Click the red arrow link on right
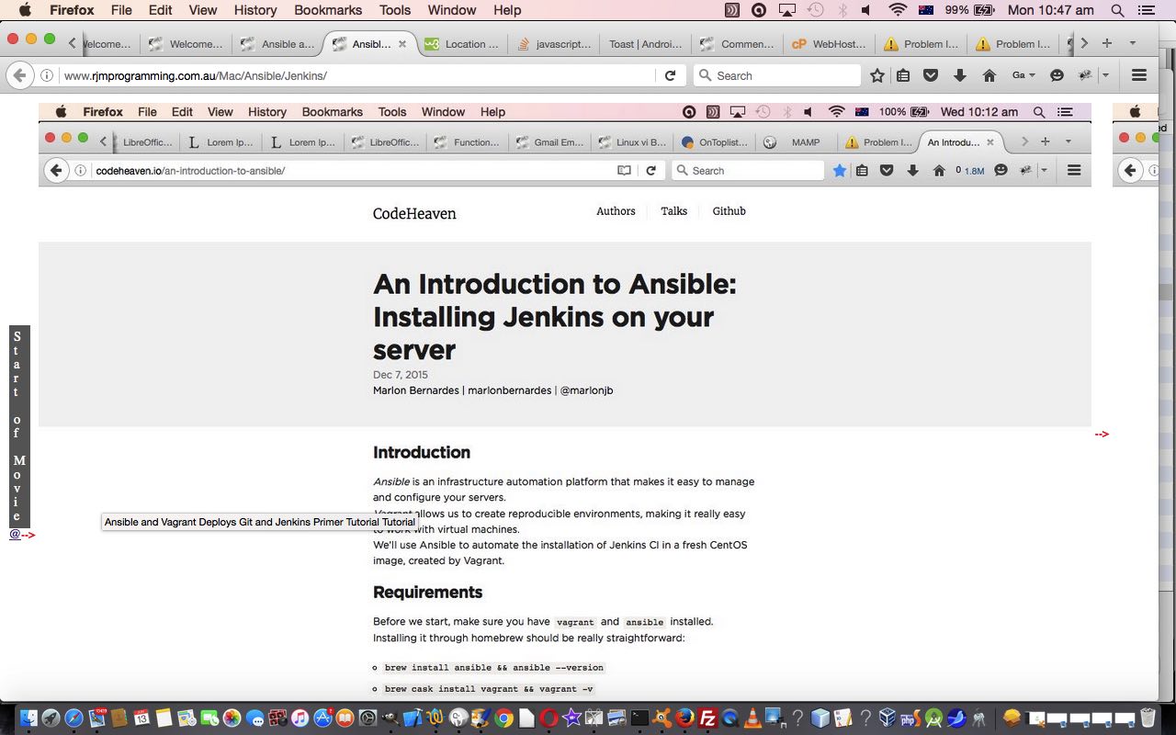1176x735 pixels. click(x=1102, y=434)
